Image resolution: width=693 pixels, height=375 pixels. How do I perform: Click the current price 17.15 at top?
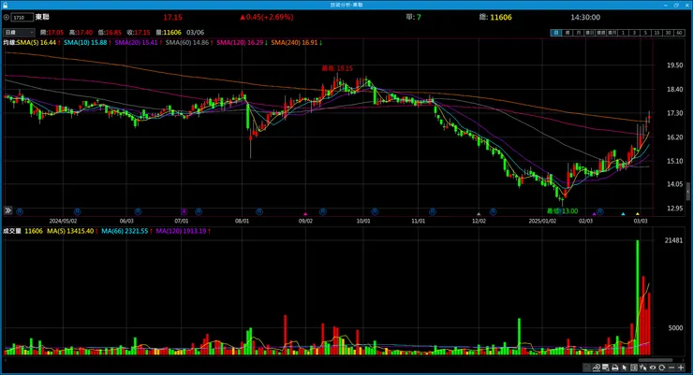[172, 17]
